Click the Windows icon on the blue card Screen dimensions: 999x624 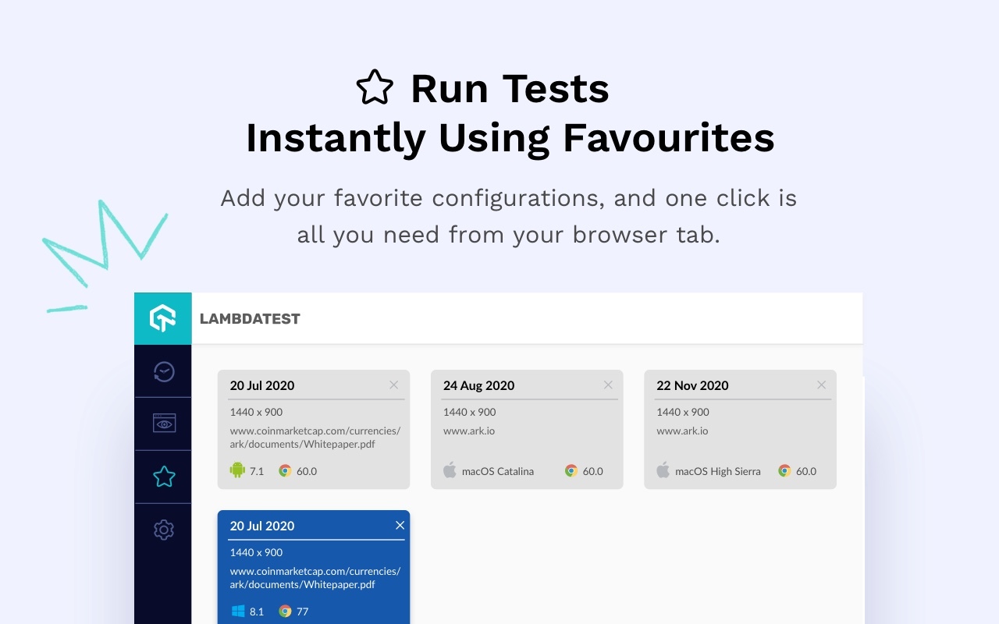[237, 612]
